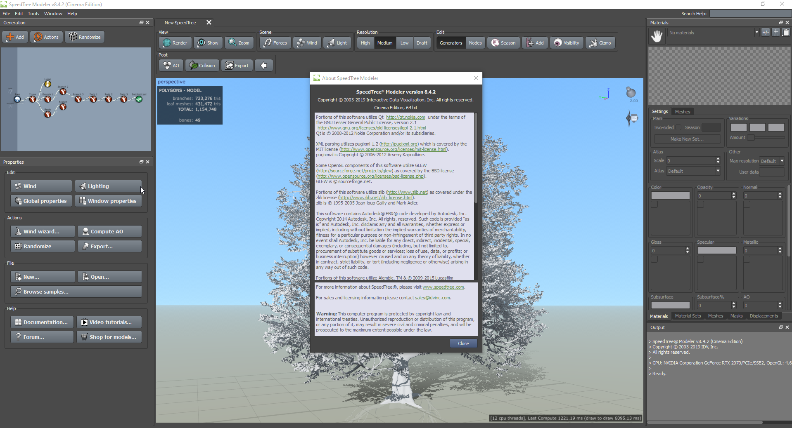Image resolution: width=792 pixels, height=428 pixels.
Task: Click the Metallic value stepper
Action: point(780,251)
